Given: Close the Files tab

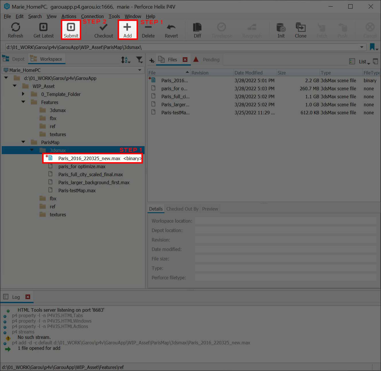Looking at the screenshot, I should pyautogui.click(x=185, y=60).
